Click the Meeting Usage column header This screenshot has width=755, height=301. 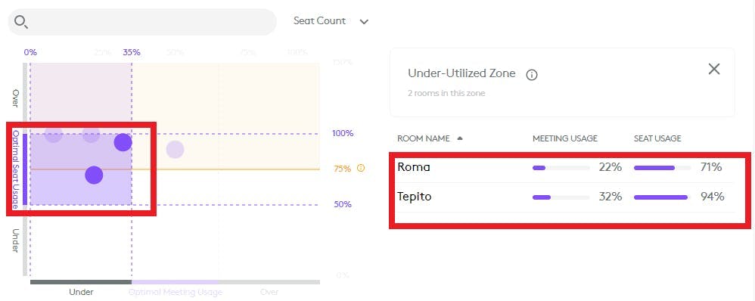[565, 138]
